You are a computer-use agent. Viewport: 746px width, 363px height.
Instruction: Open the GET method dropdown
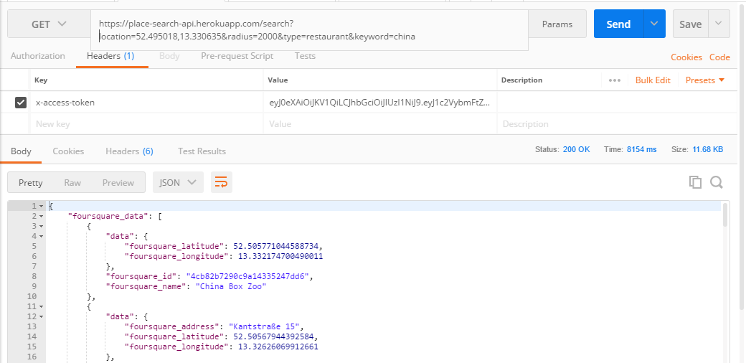[x=49, y=24]
